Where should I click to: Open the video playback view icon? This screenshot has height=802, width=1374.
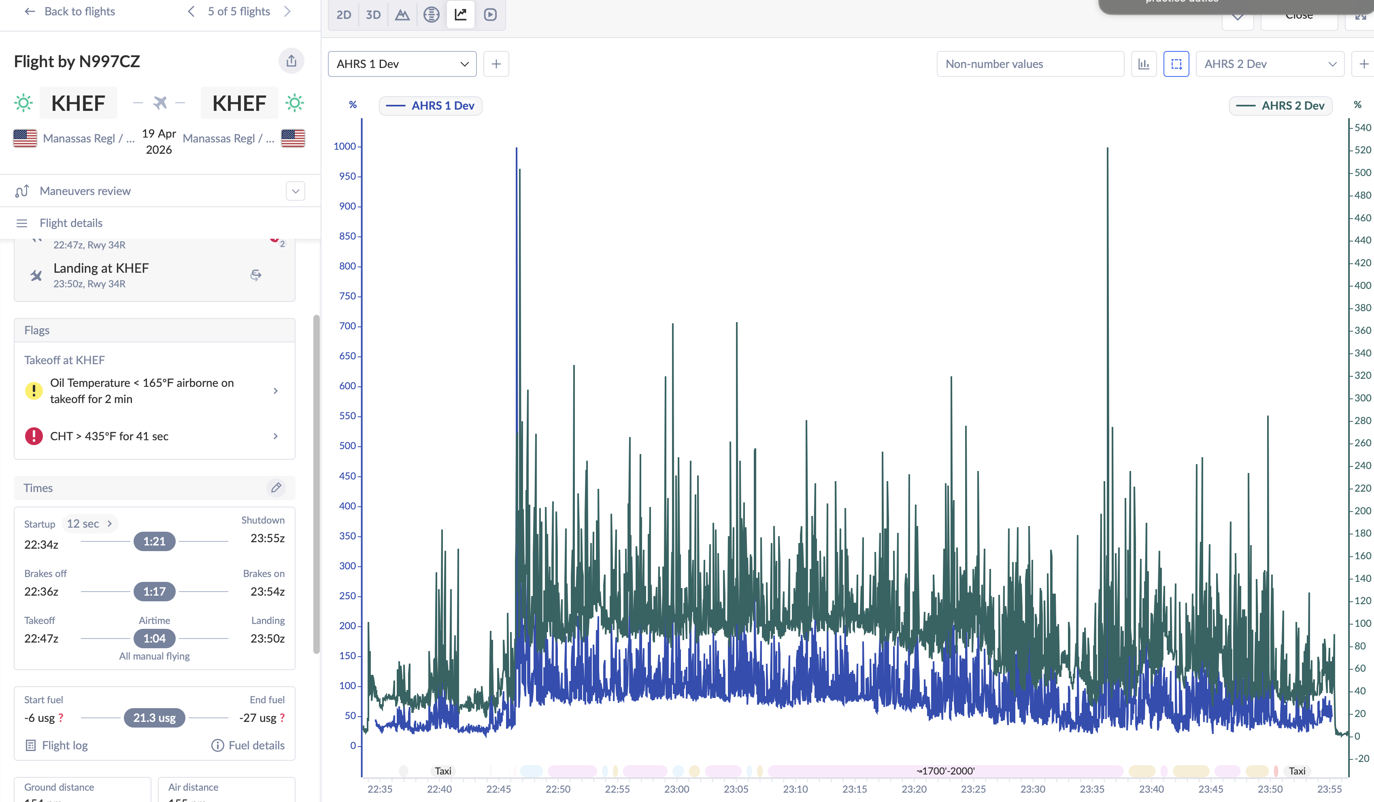490,15
